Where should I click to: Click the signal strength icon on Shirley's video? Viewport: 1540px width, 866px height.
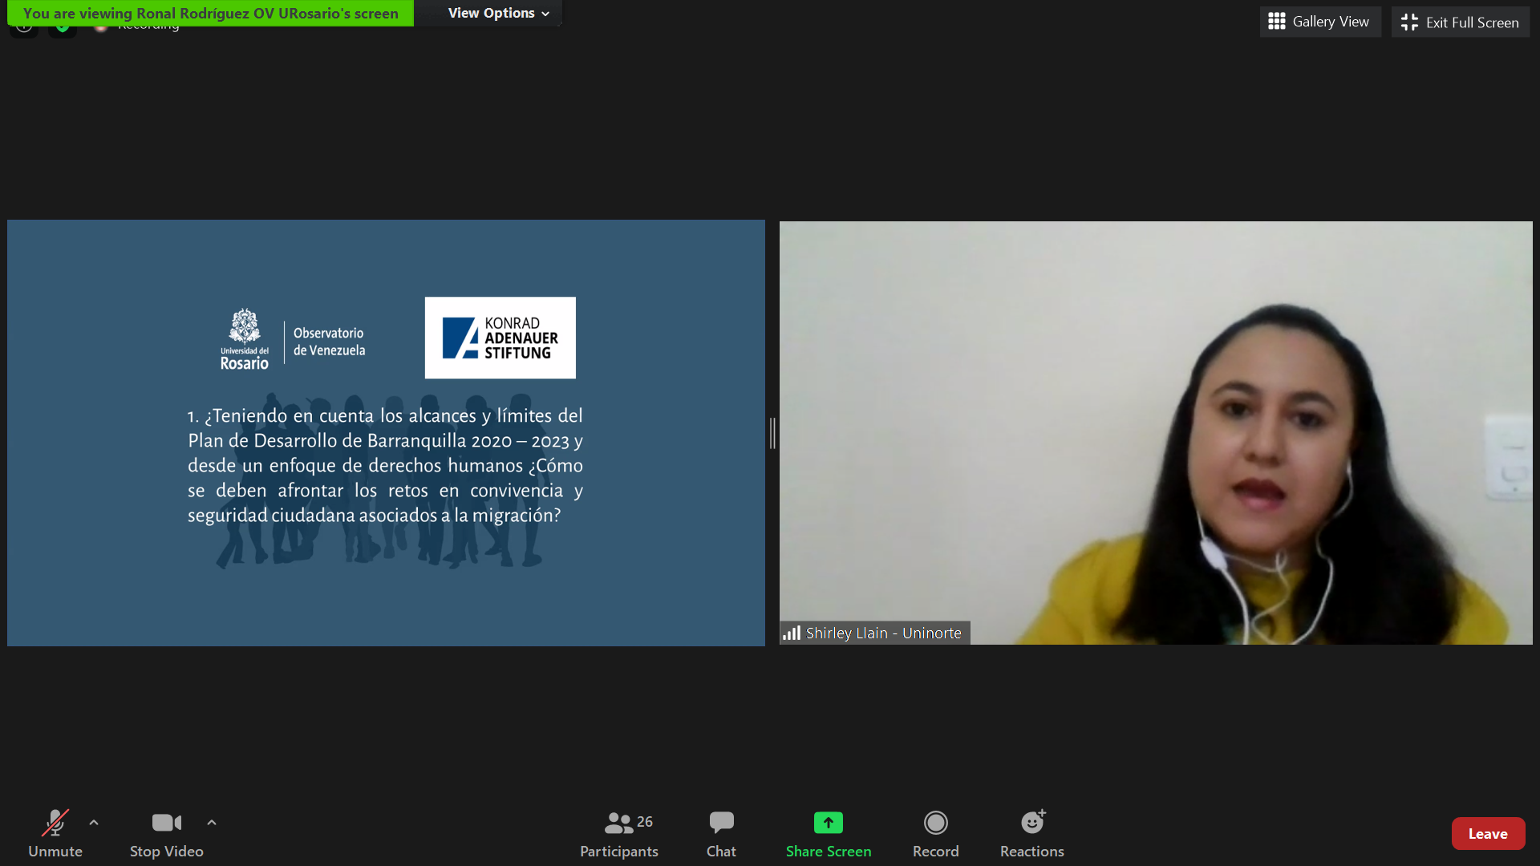pos(792,633)
